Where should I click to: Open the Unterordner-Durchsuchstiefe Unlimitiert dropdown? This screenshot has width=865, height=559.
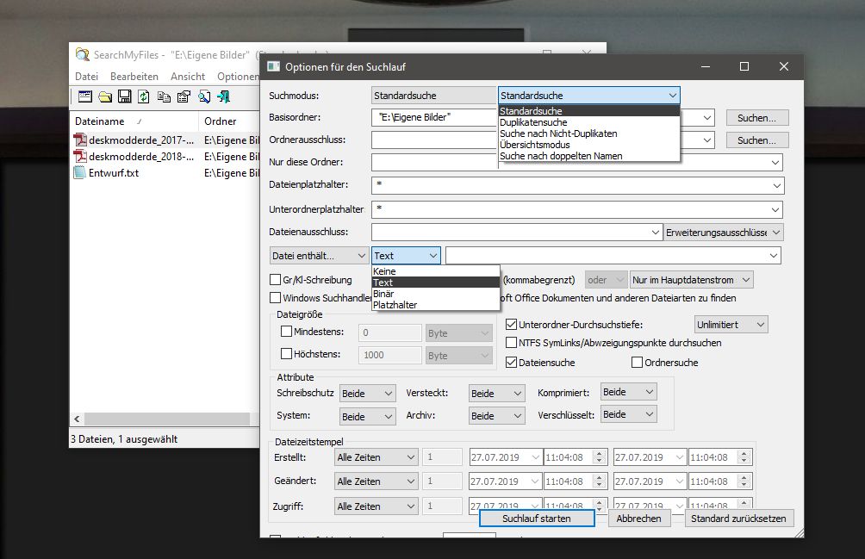pos(731,325)
